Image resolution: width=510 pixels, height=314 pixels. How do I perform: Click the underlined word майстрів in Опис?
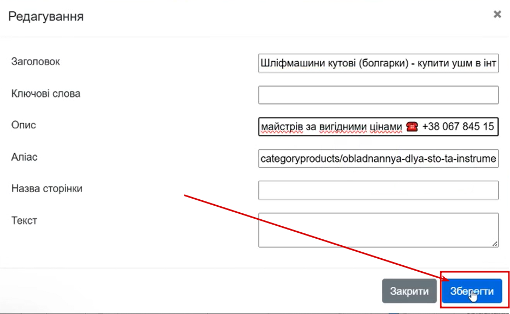click(282, 127)
